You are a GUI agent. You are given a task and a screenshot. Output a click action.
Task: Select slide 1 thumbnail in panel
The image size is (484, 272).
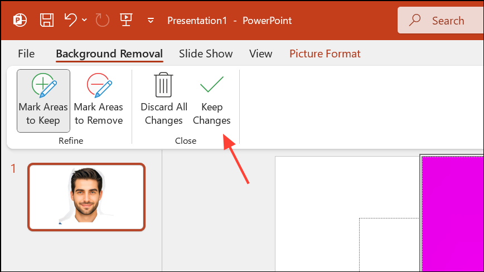pos(86,197)
